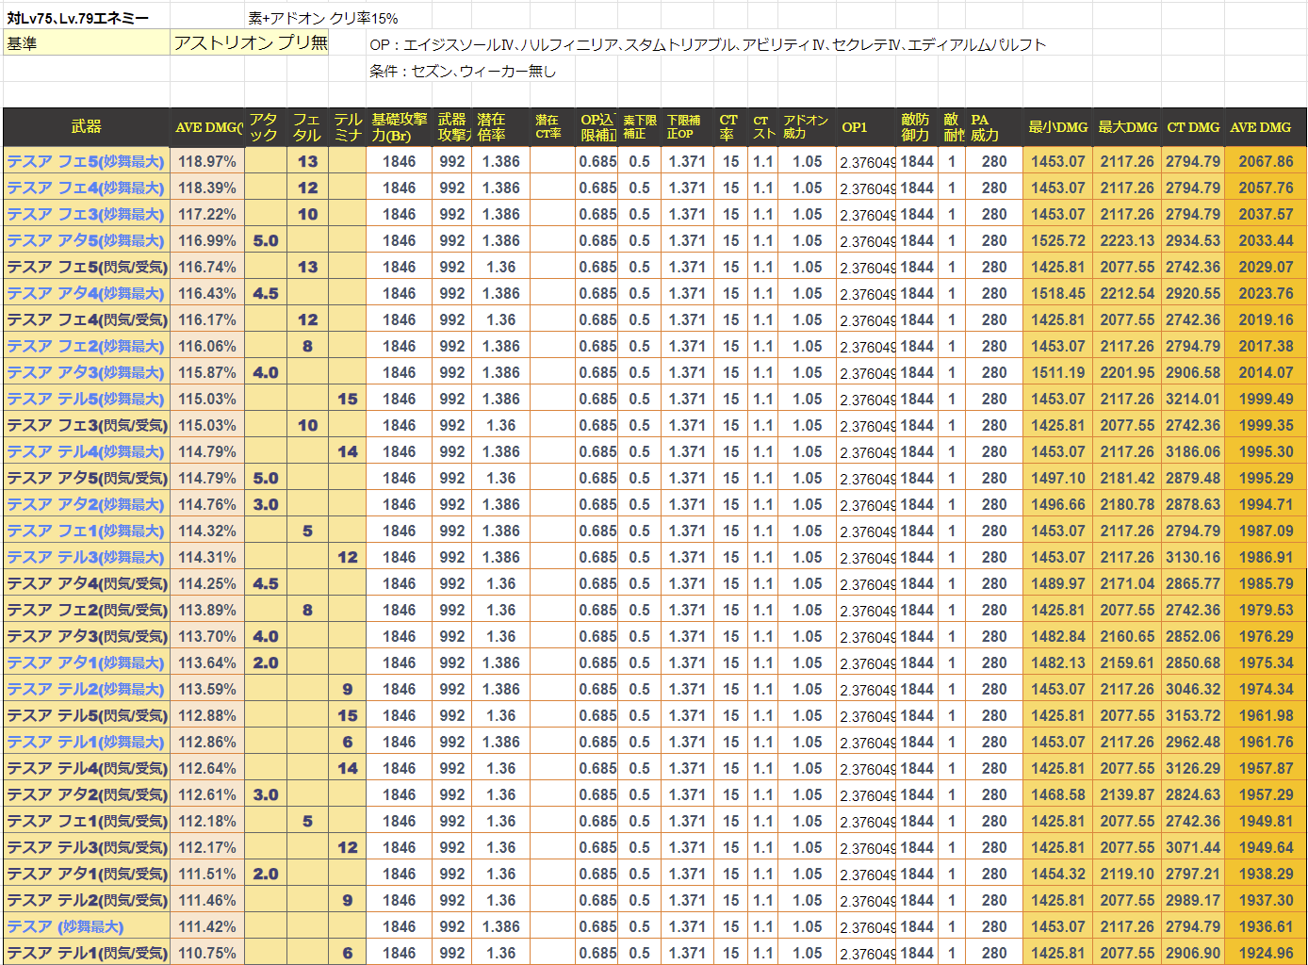Select the 条件：セズン、ウィーカー無し cell
The width and height of the screenshot is (1308, 965).
[463, 71]
